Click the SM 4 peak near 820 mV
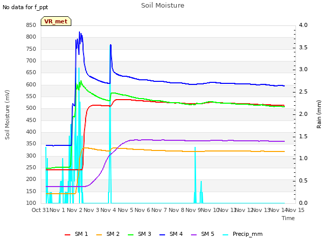The height and width of the screenshot is (244, 326). 79,32
